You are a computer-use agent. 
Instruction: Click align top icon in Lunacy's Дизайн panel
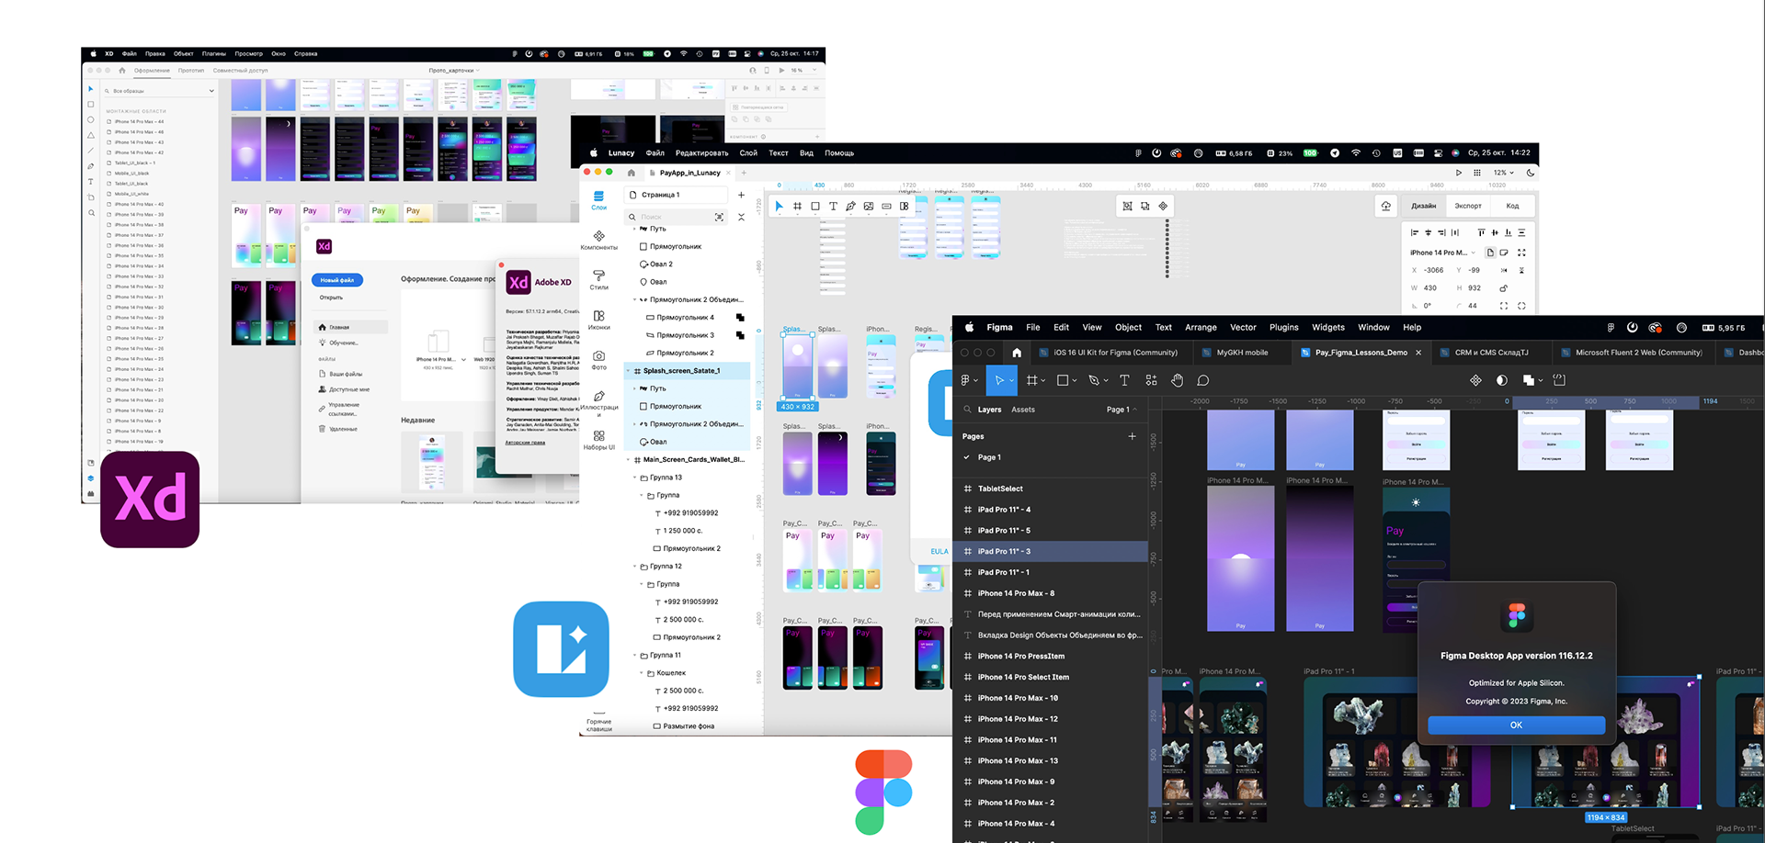coord(1481,232)
